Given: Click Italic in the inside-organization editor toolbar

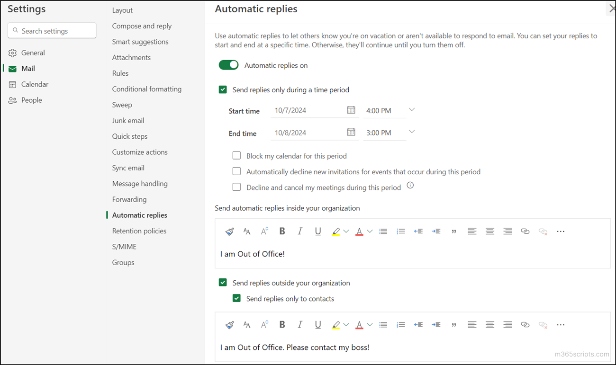Looking at the screenshot, I should coord(300,231).
